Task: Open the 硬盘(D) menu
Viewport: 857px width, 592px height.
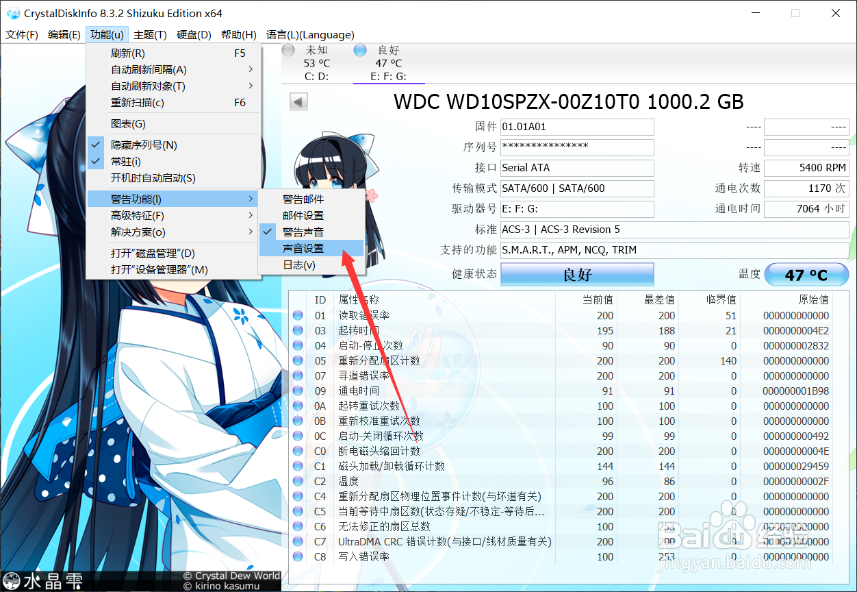Action: click(x=194, y=35)
